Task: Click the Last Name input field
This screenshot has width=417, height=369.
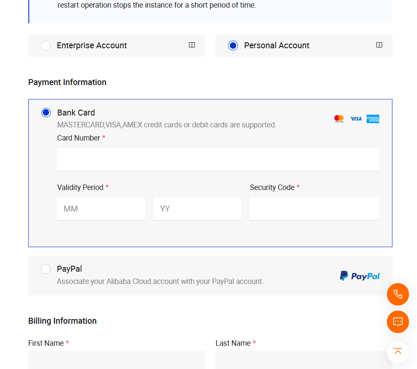Action: 304,360
